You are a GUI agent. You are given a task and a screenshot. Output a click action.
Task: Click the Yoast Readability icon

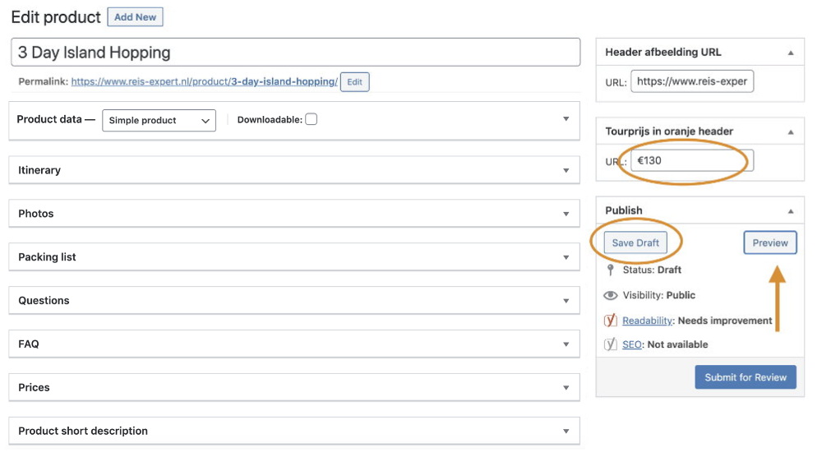point(610,321)
